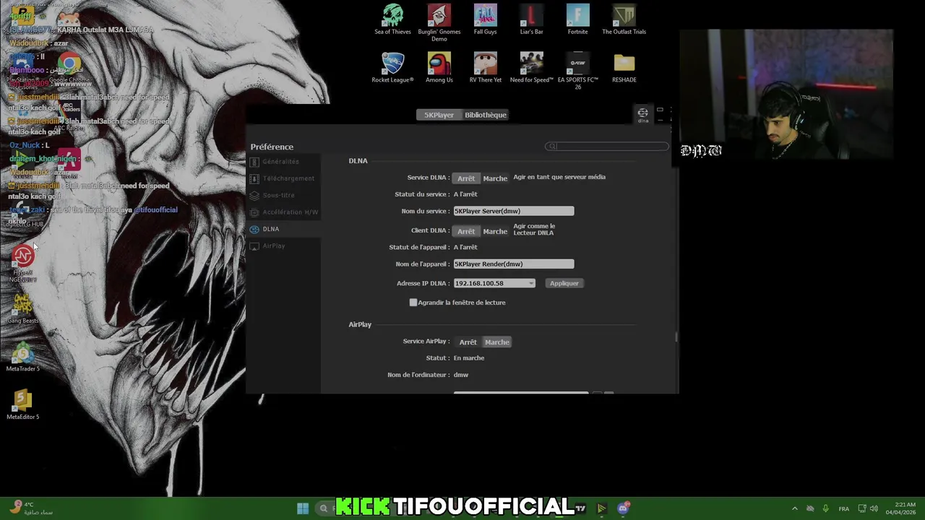Set Client DLNA to Arrêt
The height and width of the screenshot is (520, 925).
click(x=466, y=231)
